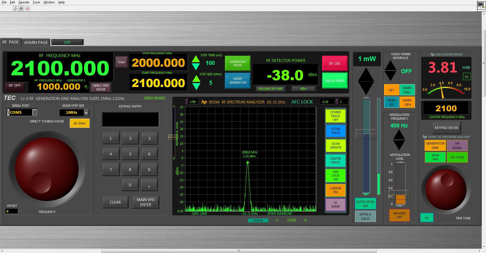Image resolution: width=486 pixels, height=253 pixels.
Task: Toggle the RF ON red button
Action: coord(335,64)
